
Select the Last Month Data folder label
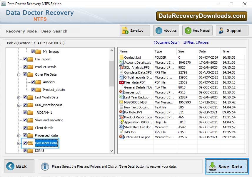(47, 97)
